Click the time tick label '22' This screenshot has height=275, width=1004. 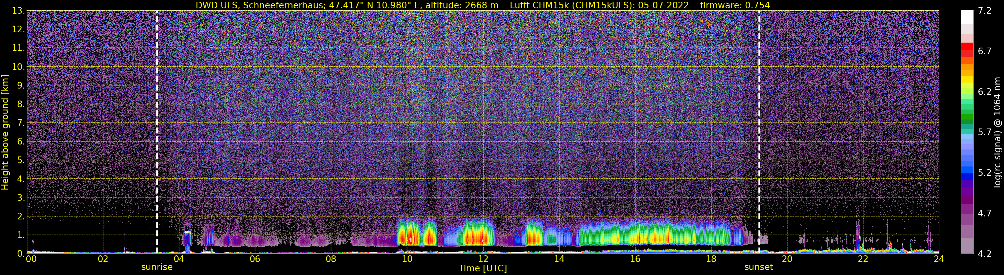pyautogui.click(x=863, y=259)
